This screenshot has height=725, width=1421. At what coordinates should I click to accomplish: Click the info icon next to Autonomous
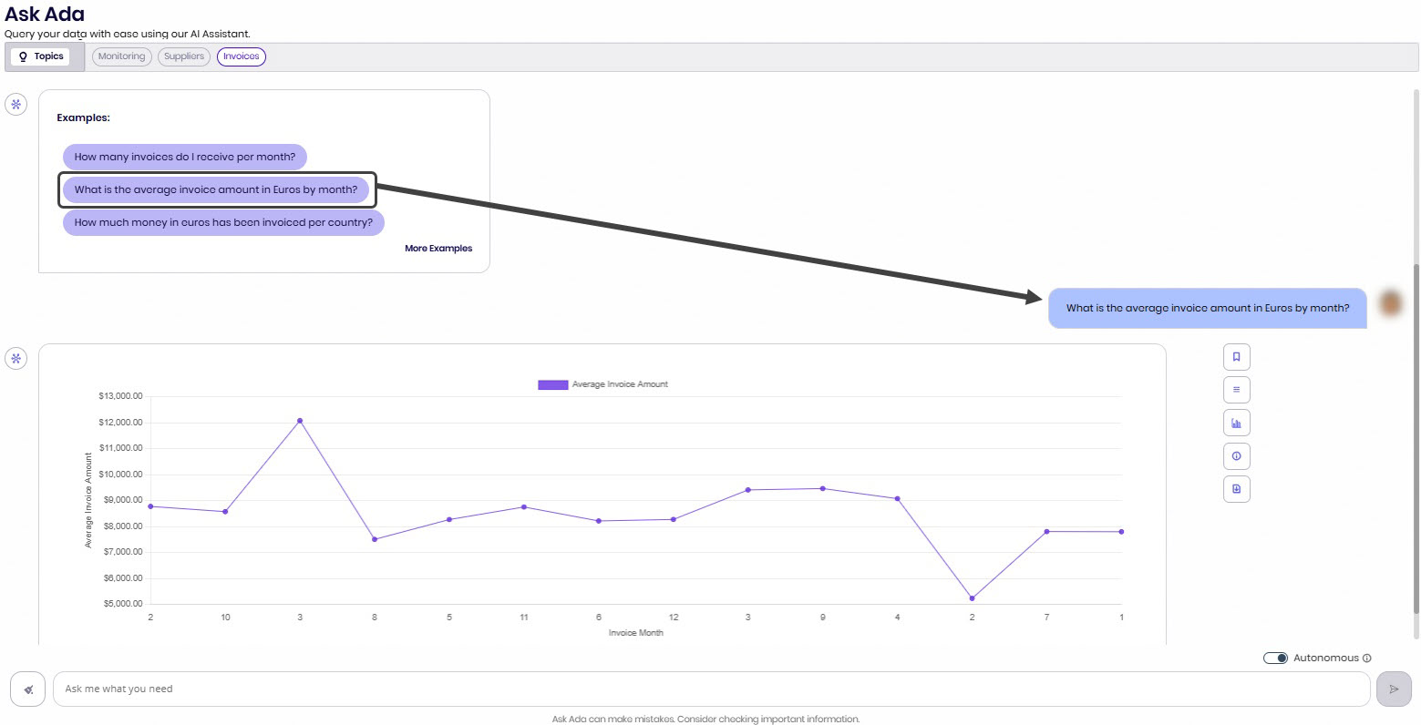(x=1366, y=658)
